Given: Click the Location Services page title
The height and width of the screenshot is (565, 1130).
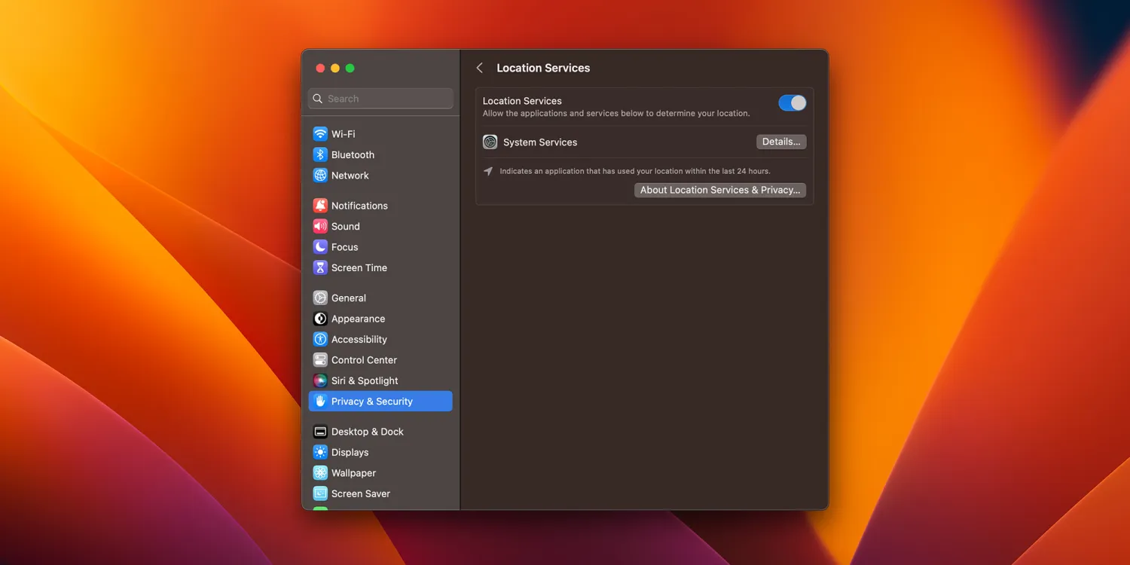Looking at the screenshot, I should coord(543,68).
